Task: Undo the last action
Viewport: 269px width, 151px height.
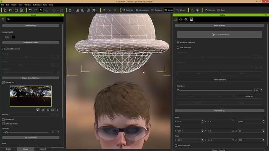Action: 30,10
